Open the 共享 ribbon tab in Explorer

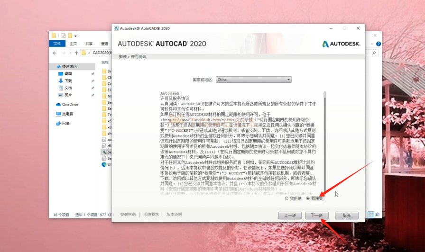coord(89,44)
